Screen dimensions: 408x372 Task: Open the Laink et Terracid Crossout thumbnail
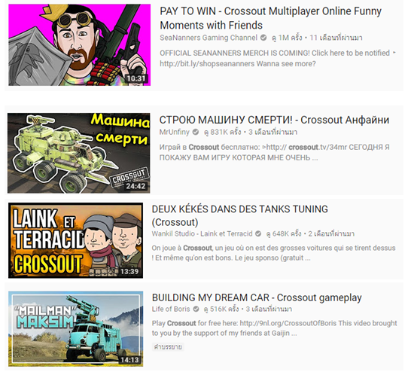coord(75,240)
